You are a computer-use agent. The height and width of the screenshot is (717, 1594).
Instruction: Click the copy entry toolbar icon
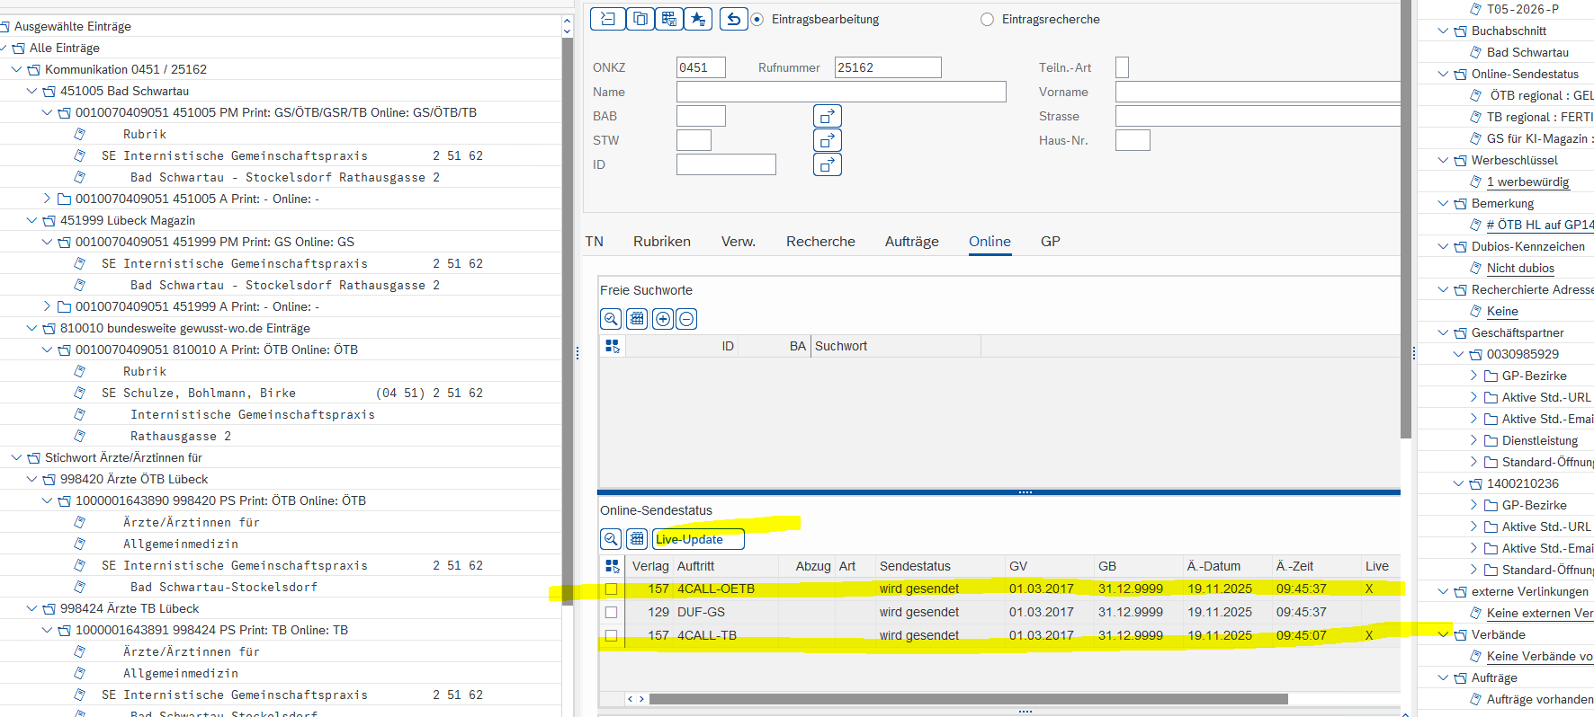[640, 19]
